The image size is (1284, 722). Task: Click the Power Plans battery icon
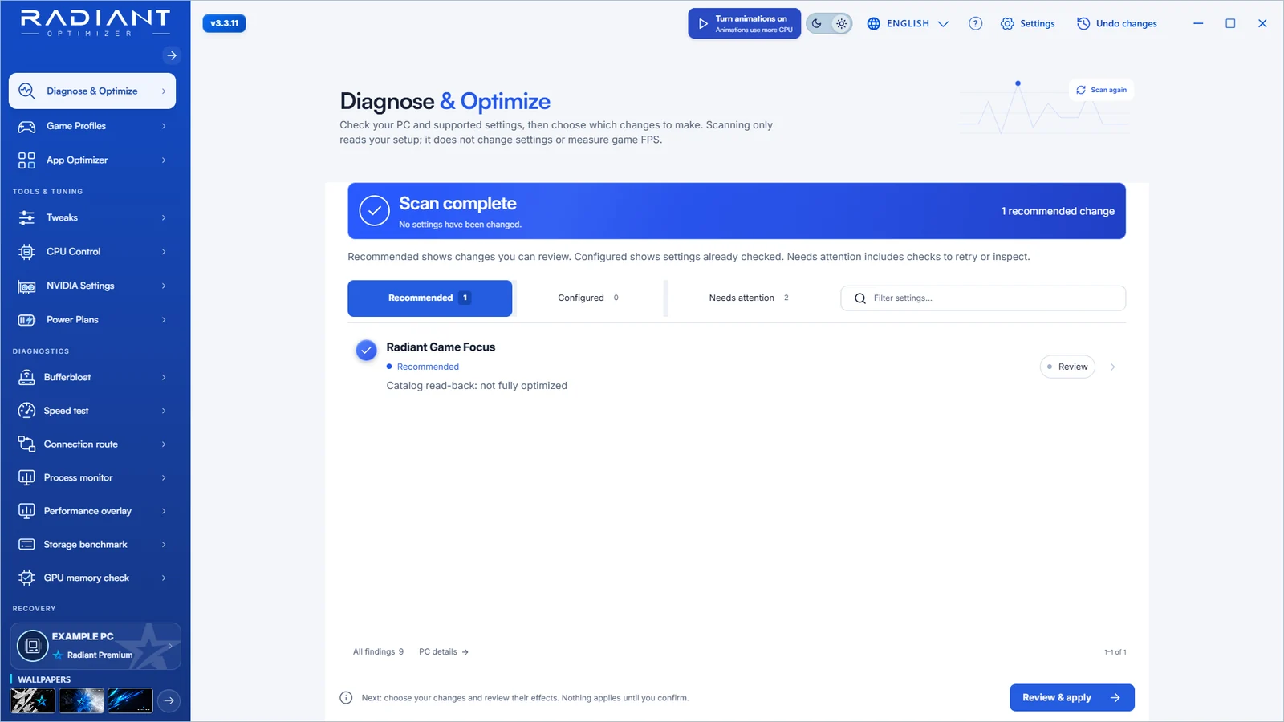click(26, 320)
